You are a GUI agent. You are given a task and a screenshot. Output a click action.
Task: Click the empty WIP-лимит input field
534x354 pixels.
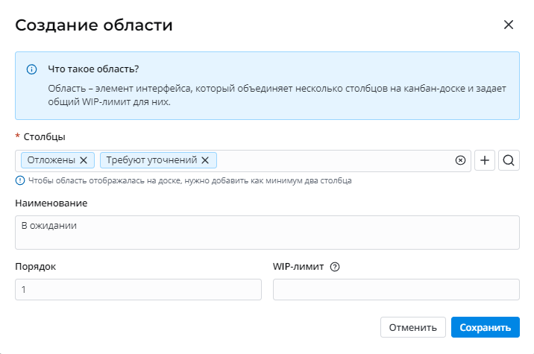point(396,289)
